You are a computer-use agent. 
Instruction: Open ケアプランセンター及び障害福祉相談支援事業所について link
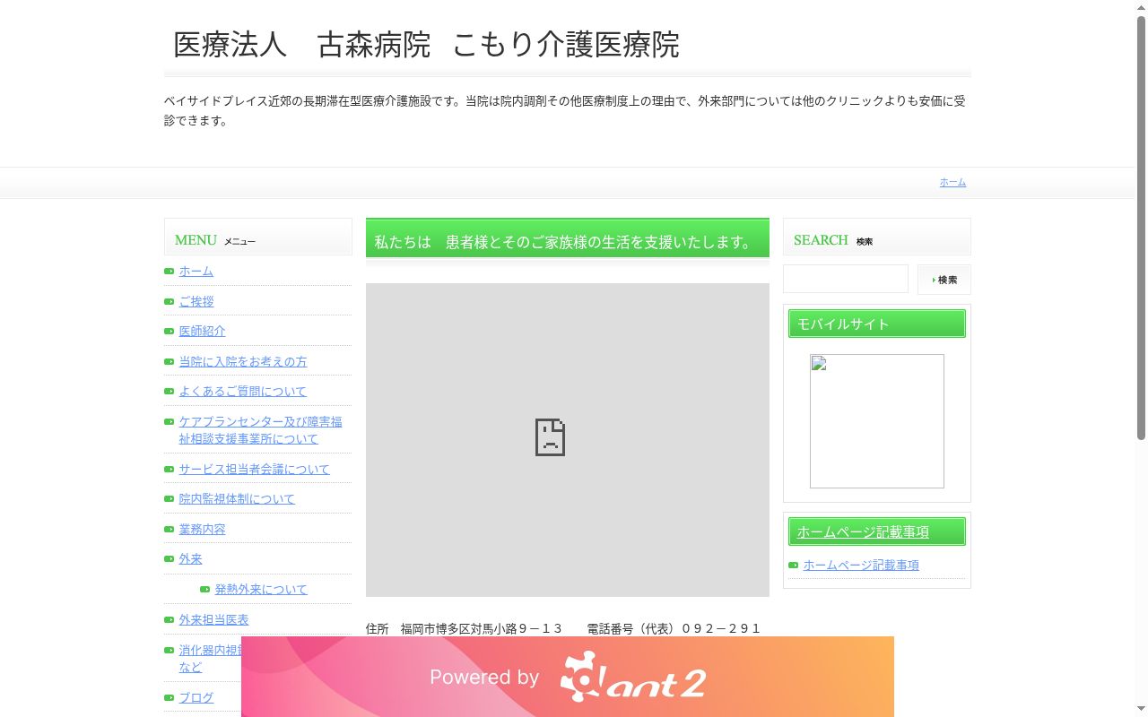[x=260, y=430]
